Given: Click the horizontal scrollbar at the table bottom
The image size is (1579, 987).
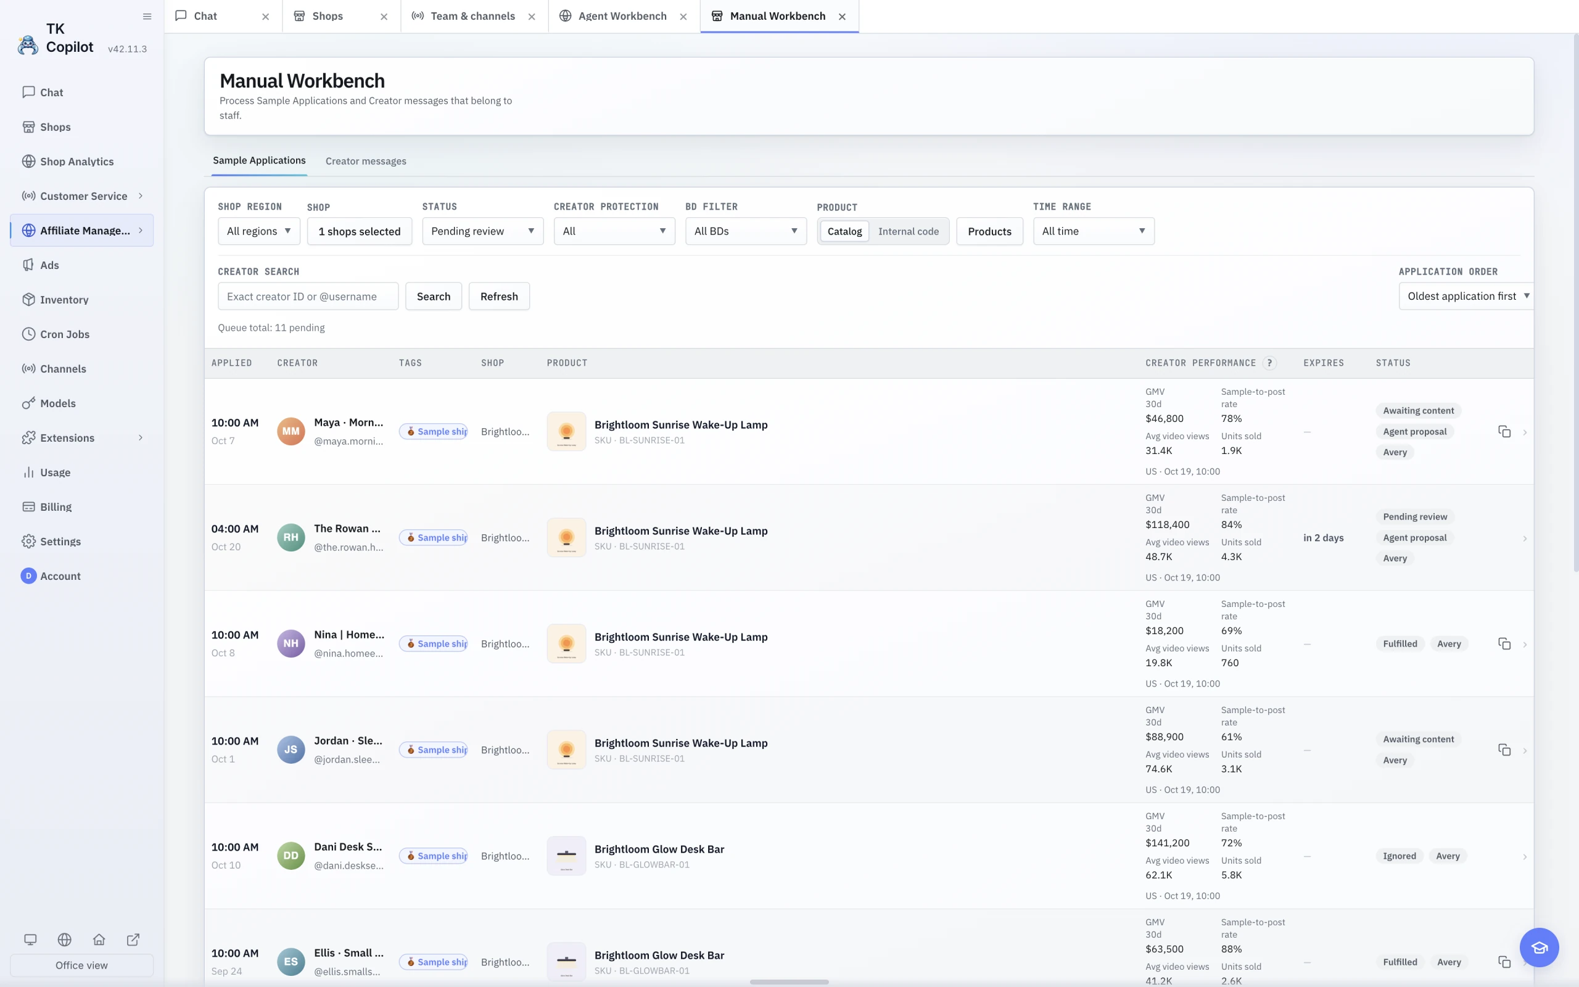Looking at the screenshot, I should click(789, 982).
